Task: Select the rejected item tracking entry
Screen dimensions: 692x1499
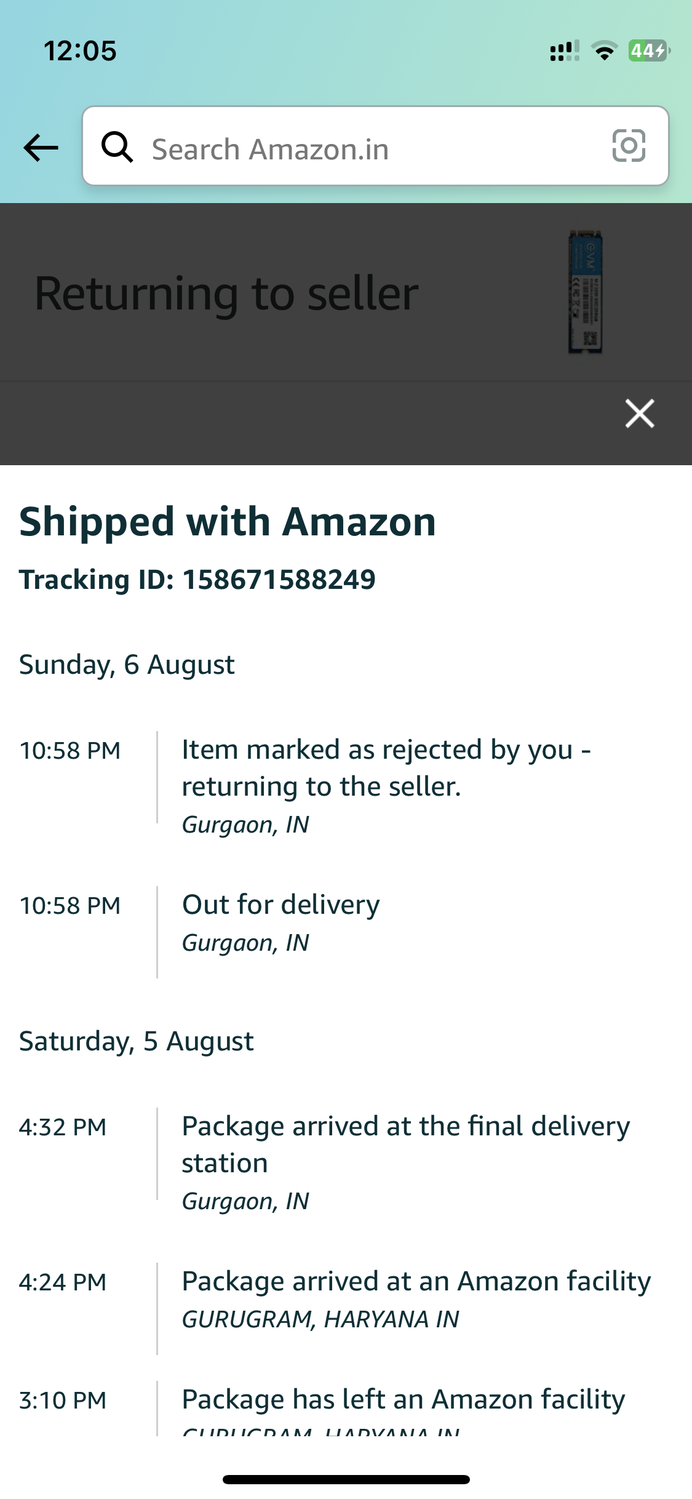Action: pyautogui.click(x=386, y=785)
